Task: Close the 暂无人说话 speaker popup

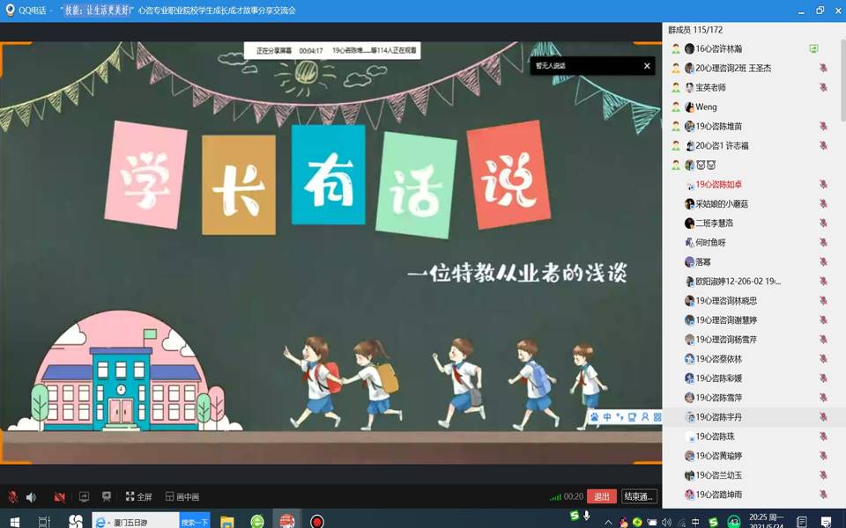Action: tap(647, 66)
